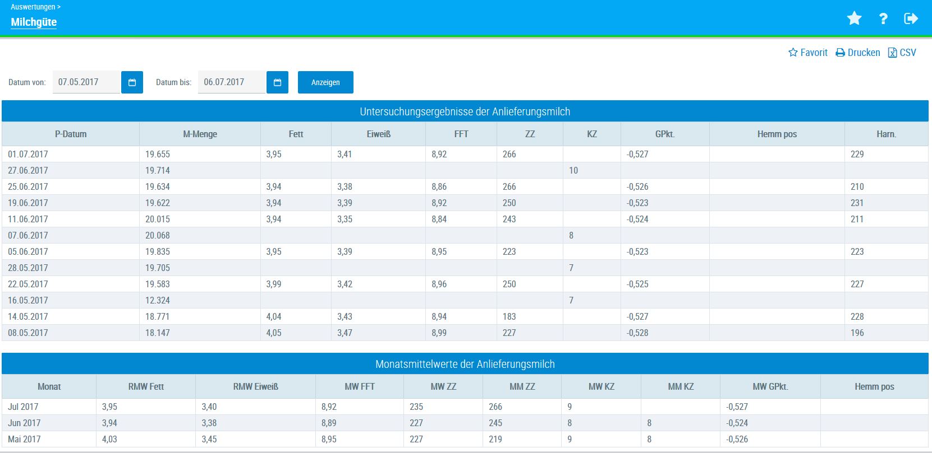Click the Datum von date field

[86, 82]
